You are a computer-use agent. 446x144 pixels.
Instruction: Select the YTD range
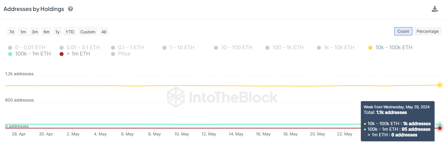click(70, 32)
